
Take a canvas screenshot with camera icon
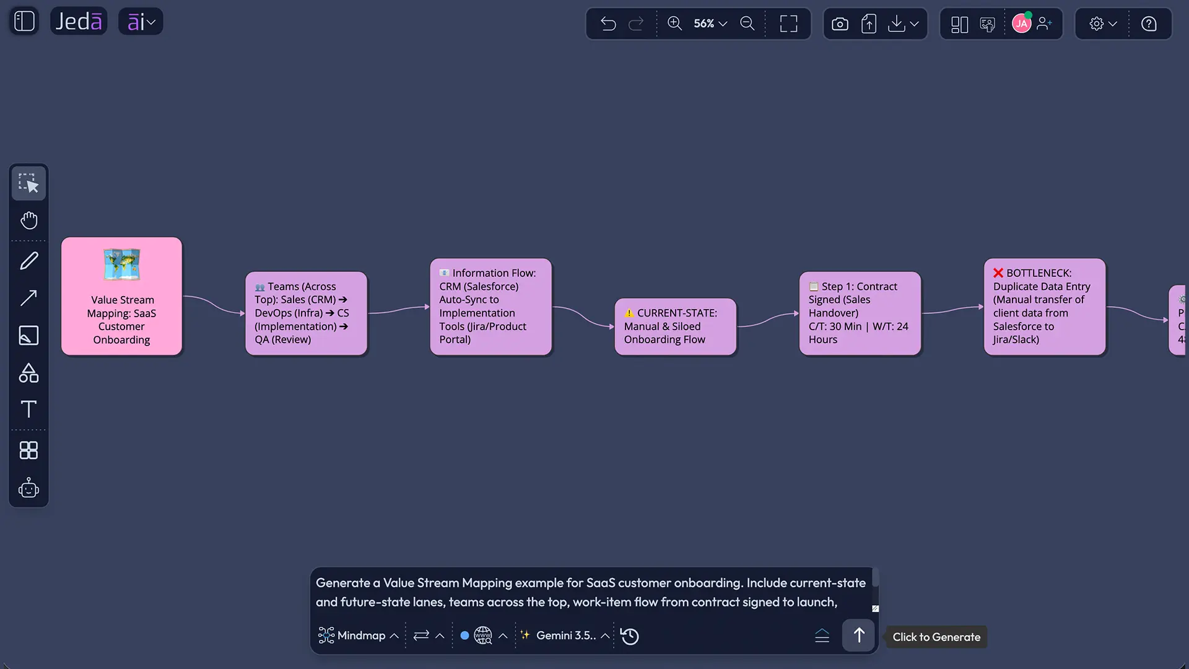[840, 24]
